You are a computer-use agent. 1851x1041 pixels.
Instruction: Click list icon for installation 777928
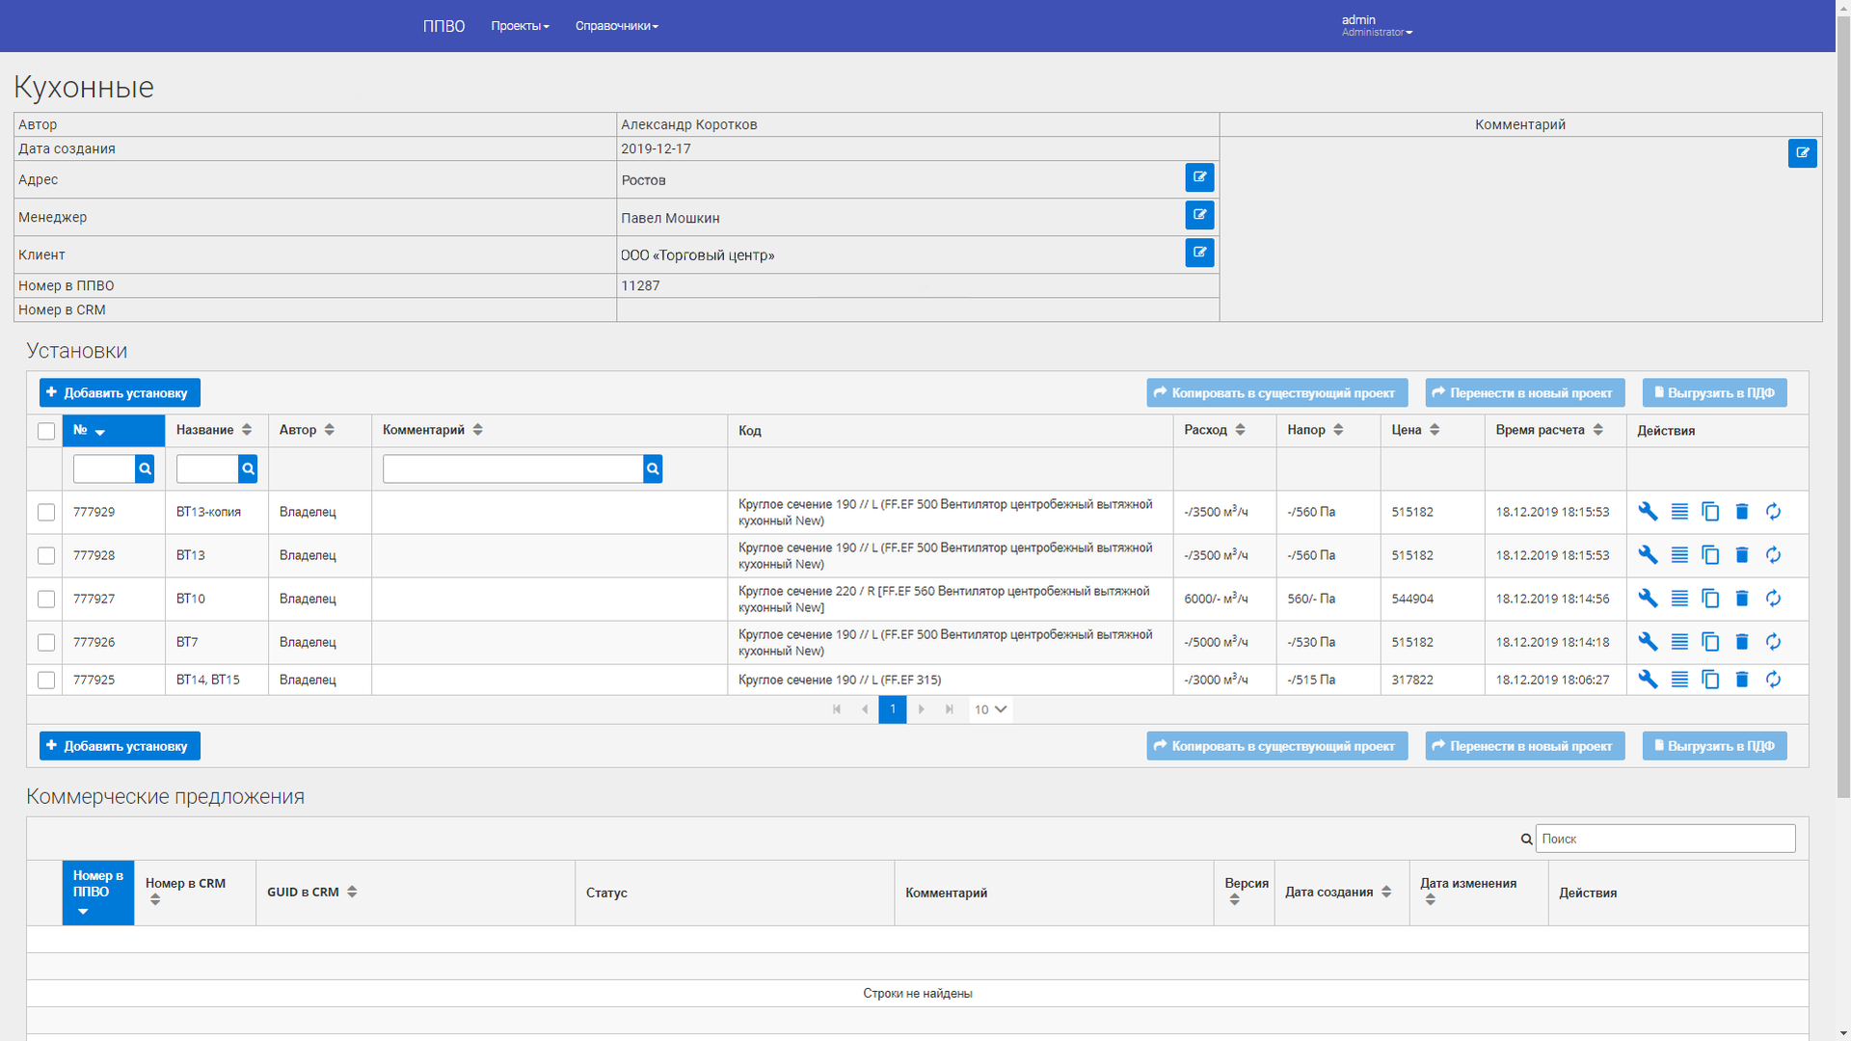pyautogui.click(x=1679, y=555)
